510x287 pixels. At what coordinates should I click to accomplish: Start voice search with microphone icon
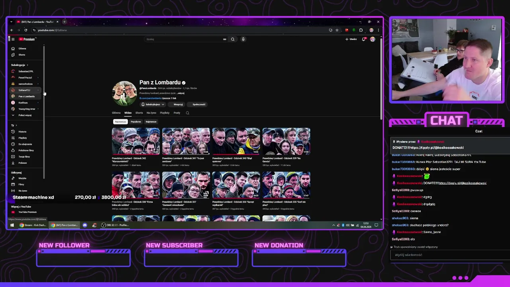(x=243, y=39)
